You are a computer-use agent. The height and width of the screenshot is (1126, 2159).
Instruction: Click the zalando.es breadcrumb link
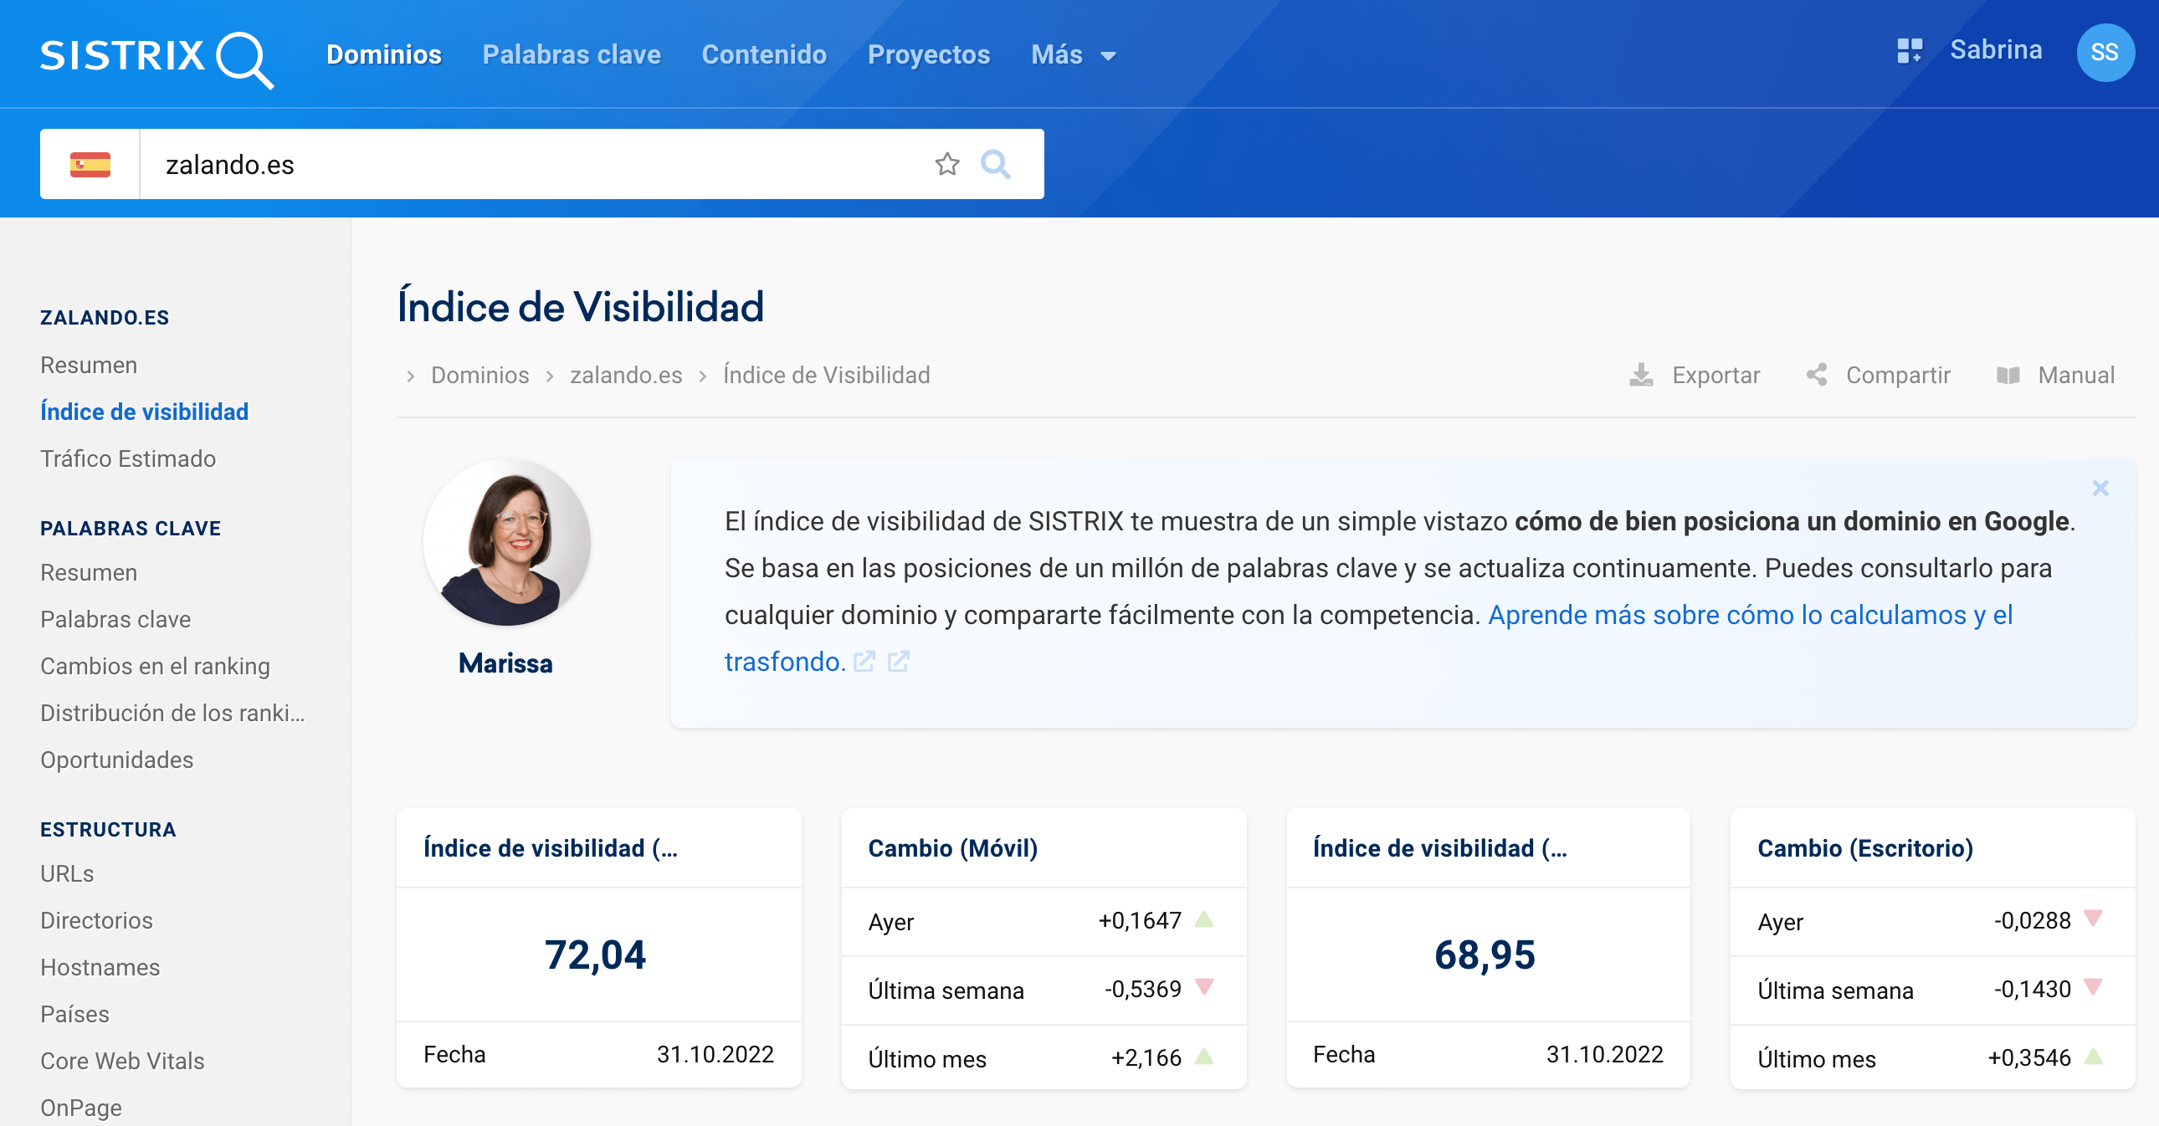tap(626, 376)
